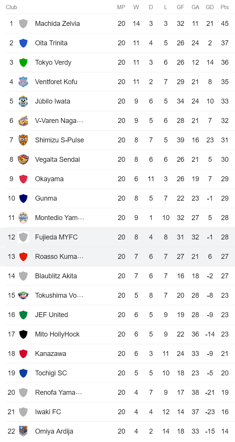The width and height of the screenshot is (235, 442).
Task: Open Ventforet Kofu via its club badge
Action: (23, 81)
